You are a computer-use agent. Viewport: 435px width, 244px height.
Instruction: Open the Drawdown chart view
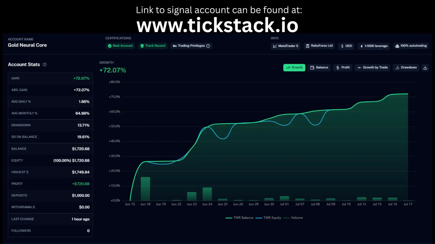point(406,68)
